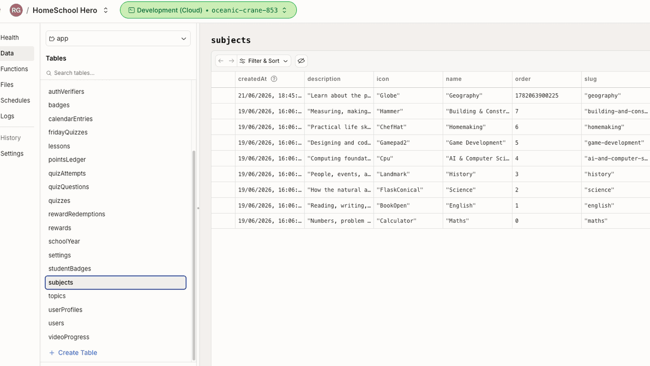Go forward with the right arrow
Screen dimensions: 650x366
231,61
